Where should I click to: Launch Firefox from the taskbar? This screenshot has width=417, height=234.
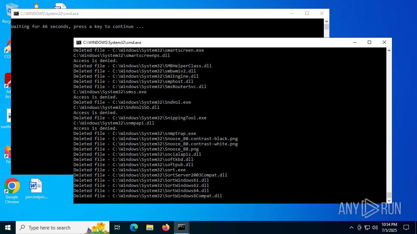tap(165, 227)
